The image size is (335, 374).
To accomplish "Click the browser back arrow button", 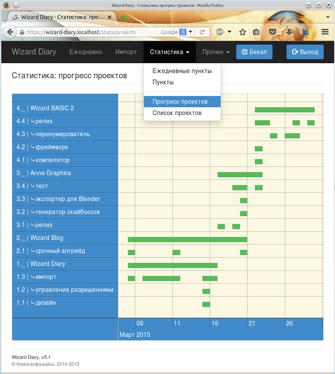I will 10,32.
